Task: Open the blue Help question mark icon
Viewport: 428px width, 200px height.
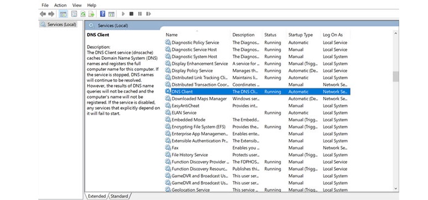Action: pos(103,14)
